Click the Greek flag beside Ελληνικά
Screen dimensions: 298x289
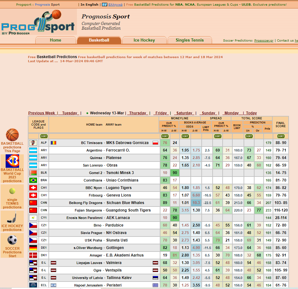[x=104, y=5]
